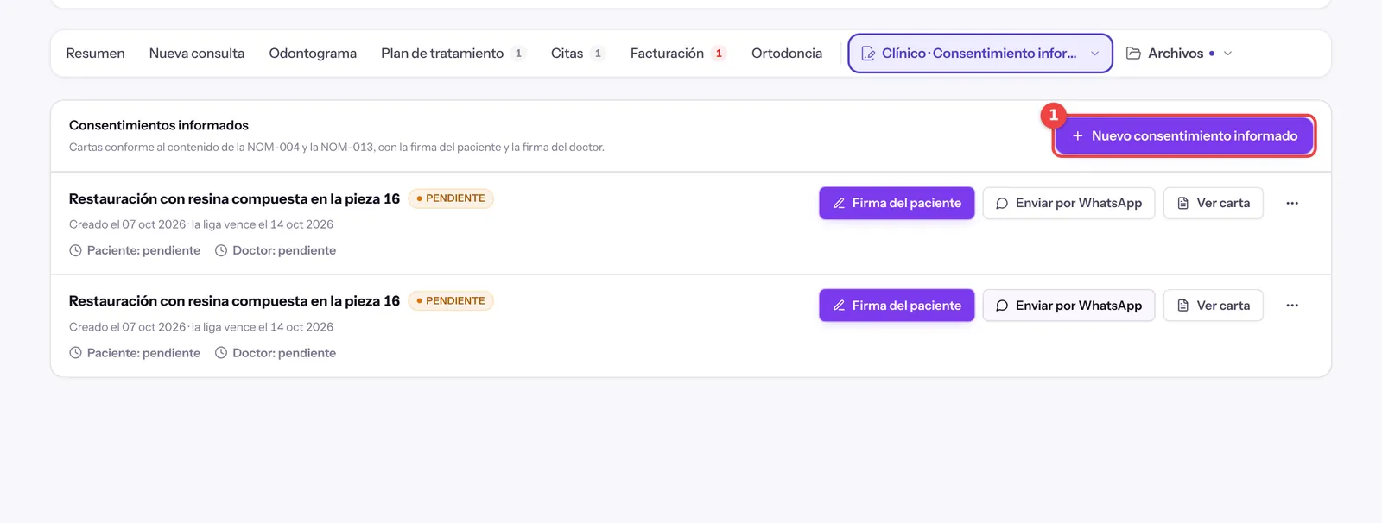Click pen icon on second Firma del paciente
The width and height of the screenshot is (1382, 523).
coord(839,306)
